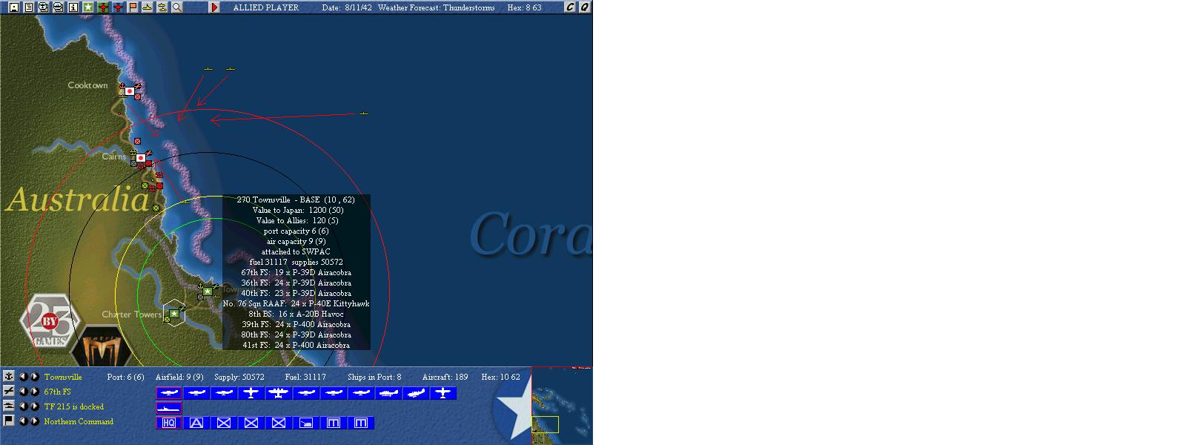Click 'TF 215 is docked' text
Screen dimensions: 1186x445
(x=74, y=406)
